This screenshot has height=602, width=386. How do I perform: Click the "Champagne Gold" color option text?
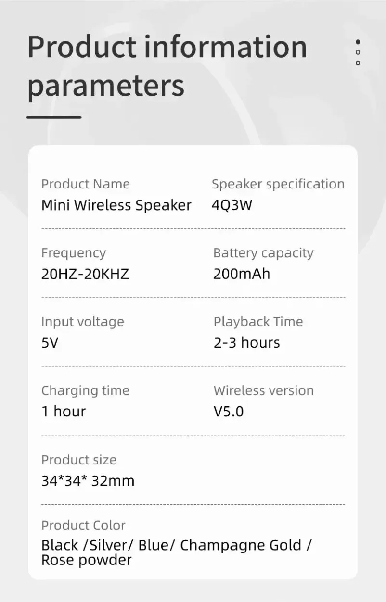(x=241, y=545)
